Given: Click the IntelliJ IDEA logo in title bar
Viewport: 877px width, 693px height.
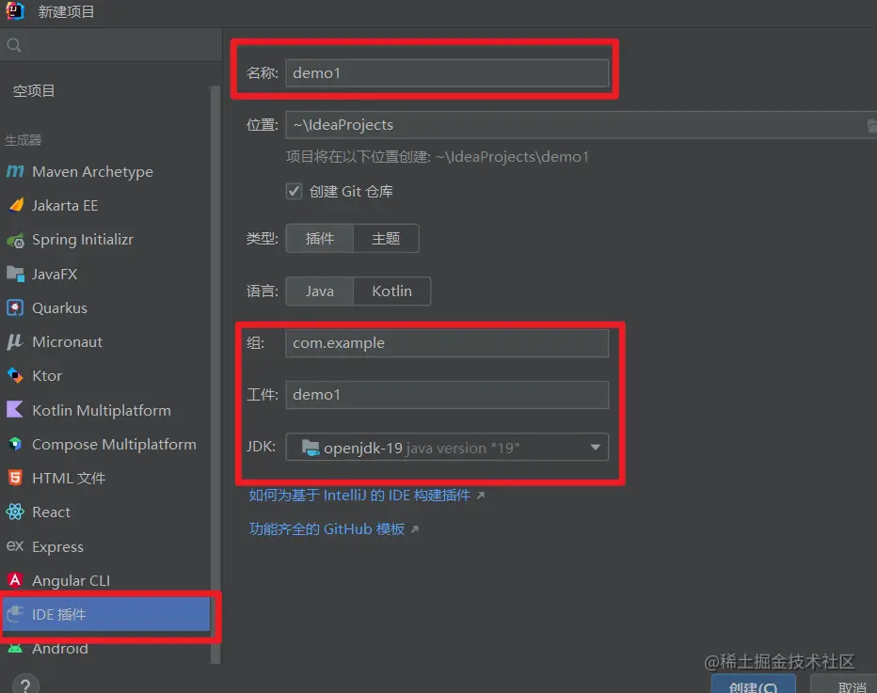Looking at the screenshot, I should pyautogui.click(x=15, y=10).
